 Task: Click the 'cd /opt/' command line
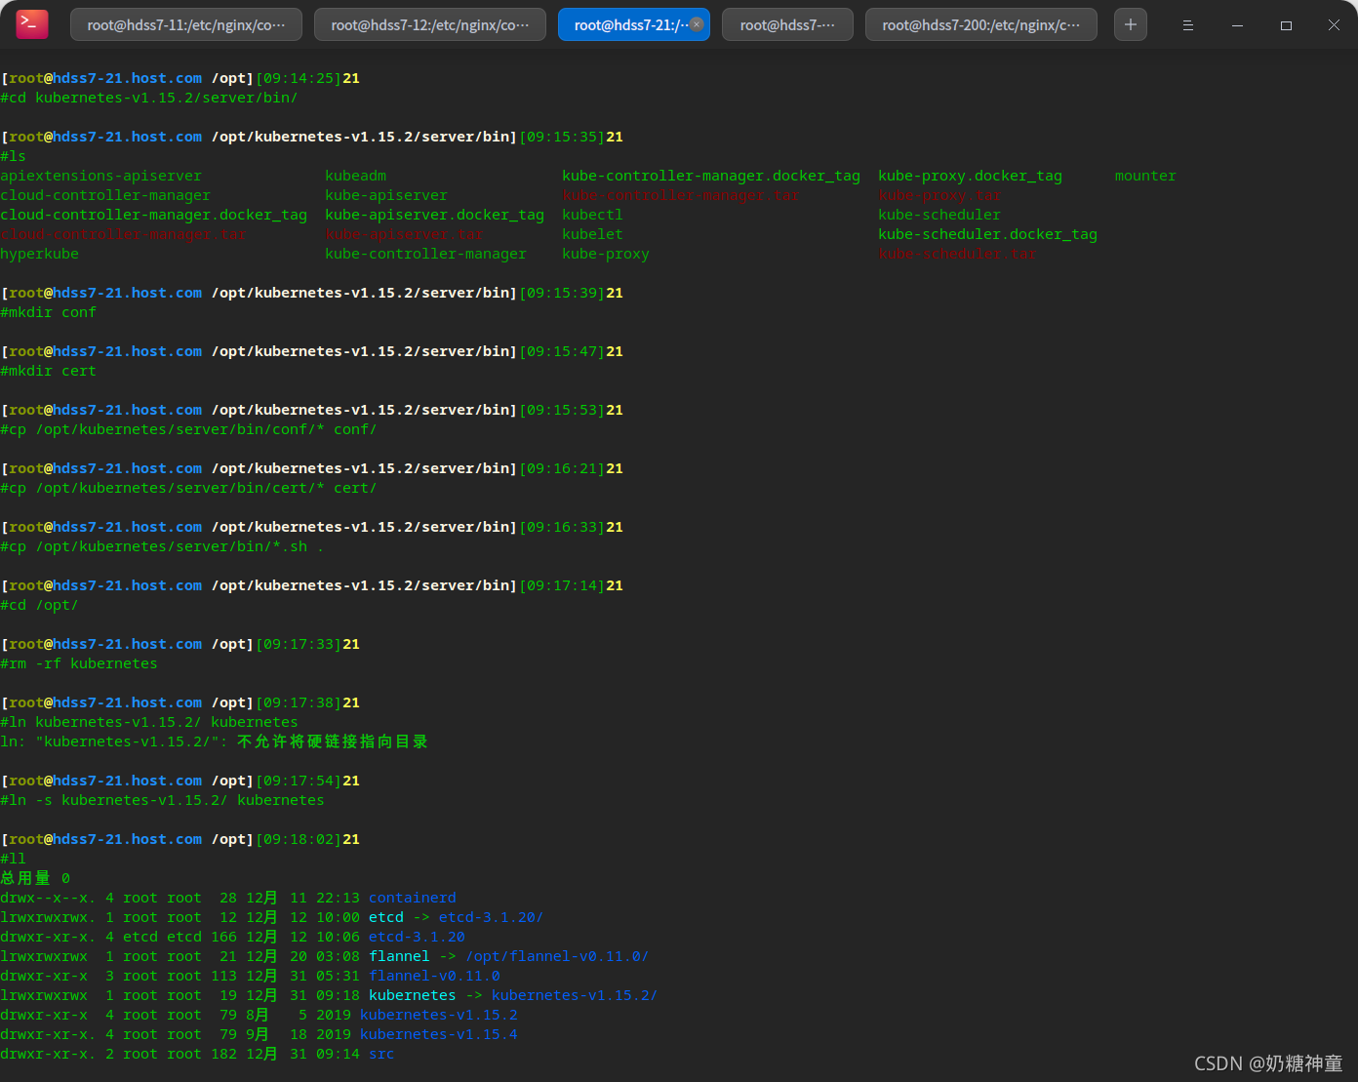click(x=39, y=605)
